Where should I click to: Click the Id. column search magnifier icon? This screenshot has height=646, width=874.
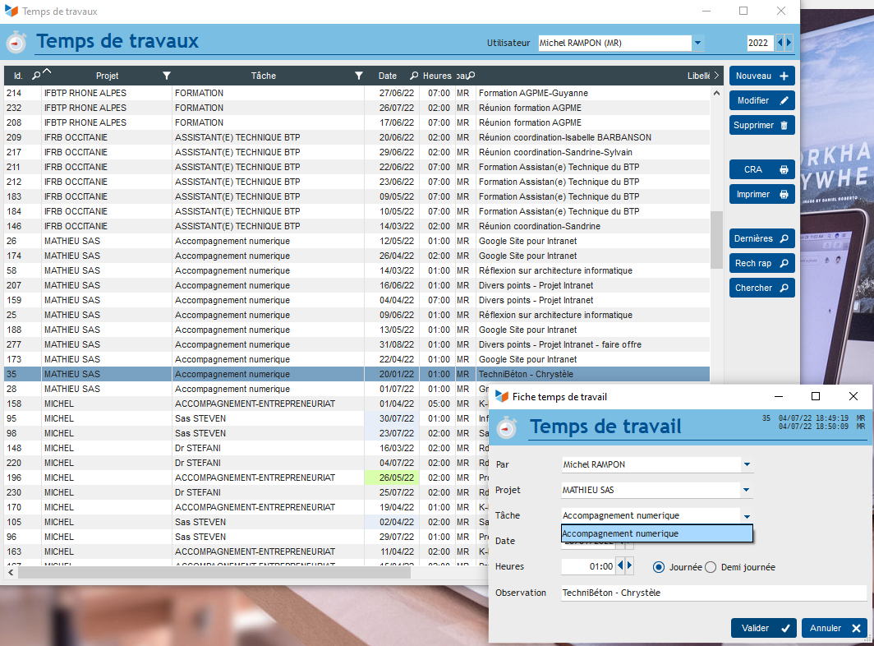36,76
